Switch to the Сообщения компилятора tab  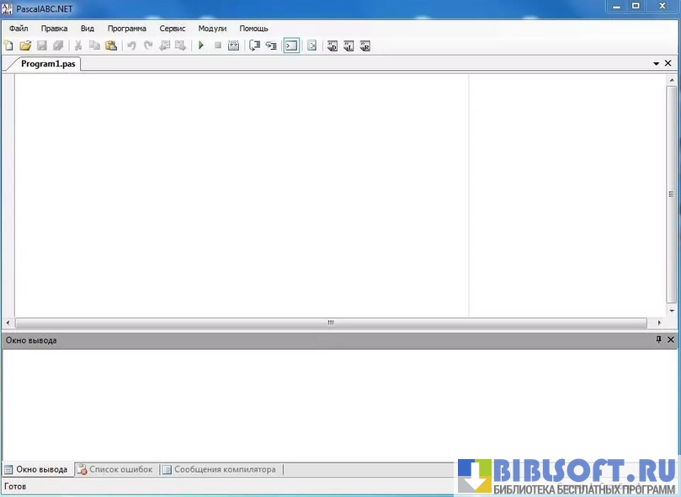(219, 469)
